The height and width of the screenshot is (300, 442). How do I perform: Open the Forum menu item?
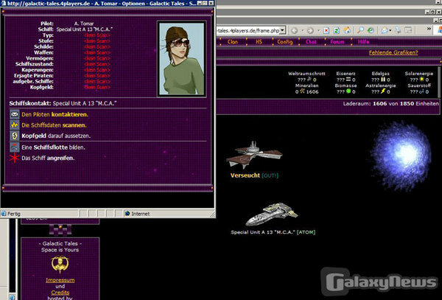click(x=337, y=42)
